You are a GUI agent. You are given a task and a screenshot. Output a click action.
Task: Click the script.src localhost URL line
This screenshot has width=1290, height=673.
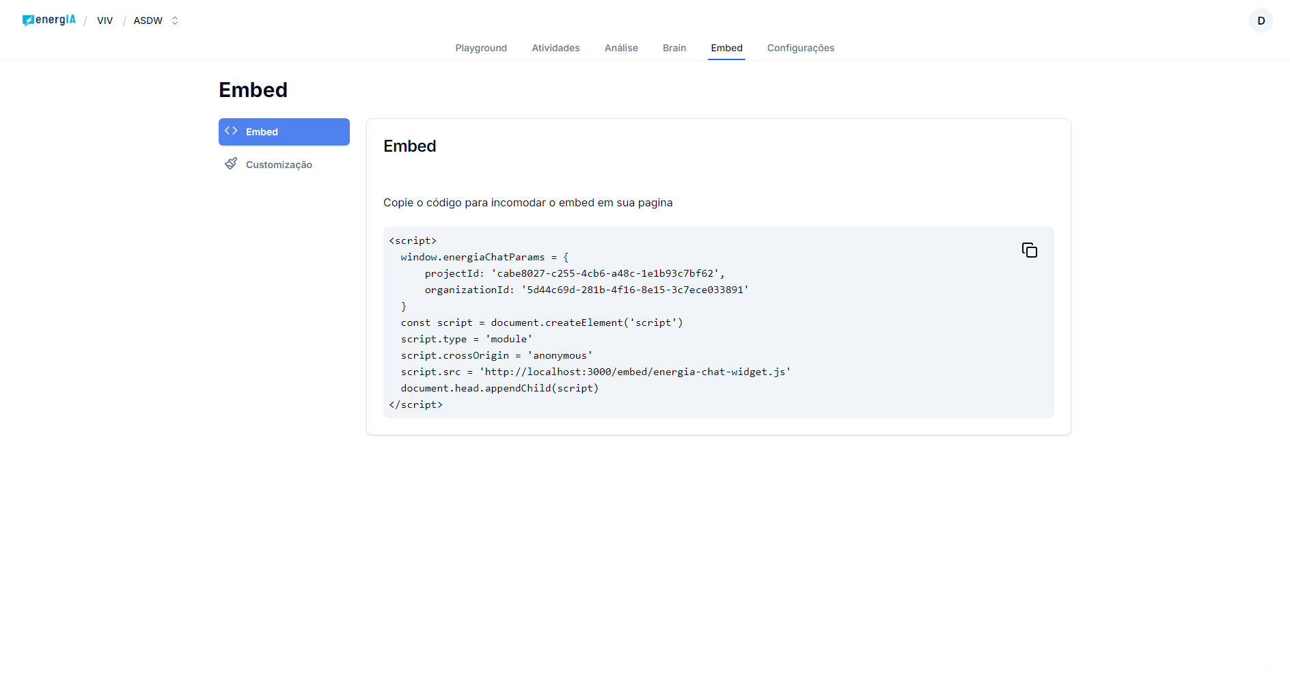pyautogui.click(x=596, y=372)
